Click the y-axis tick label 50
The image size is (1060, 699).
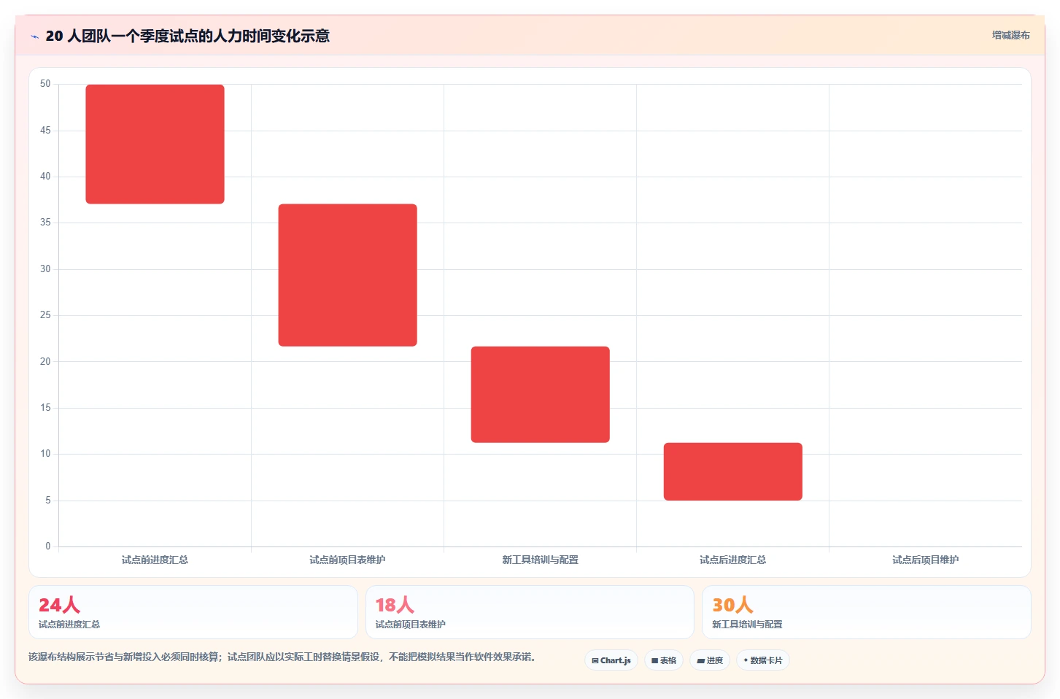point(45,84)
